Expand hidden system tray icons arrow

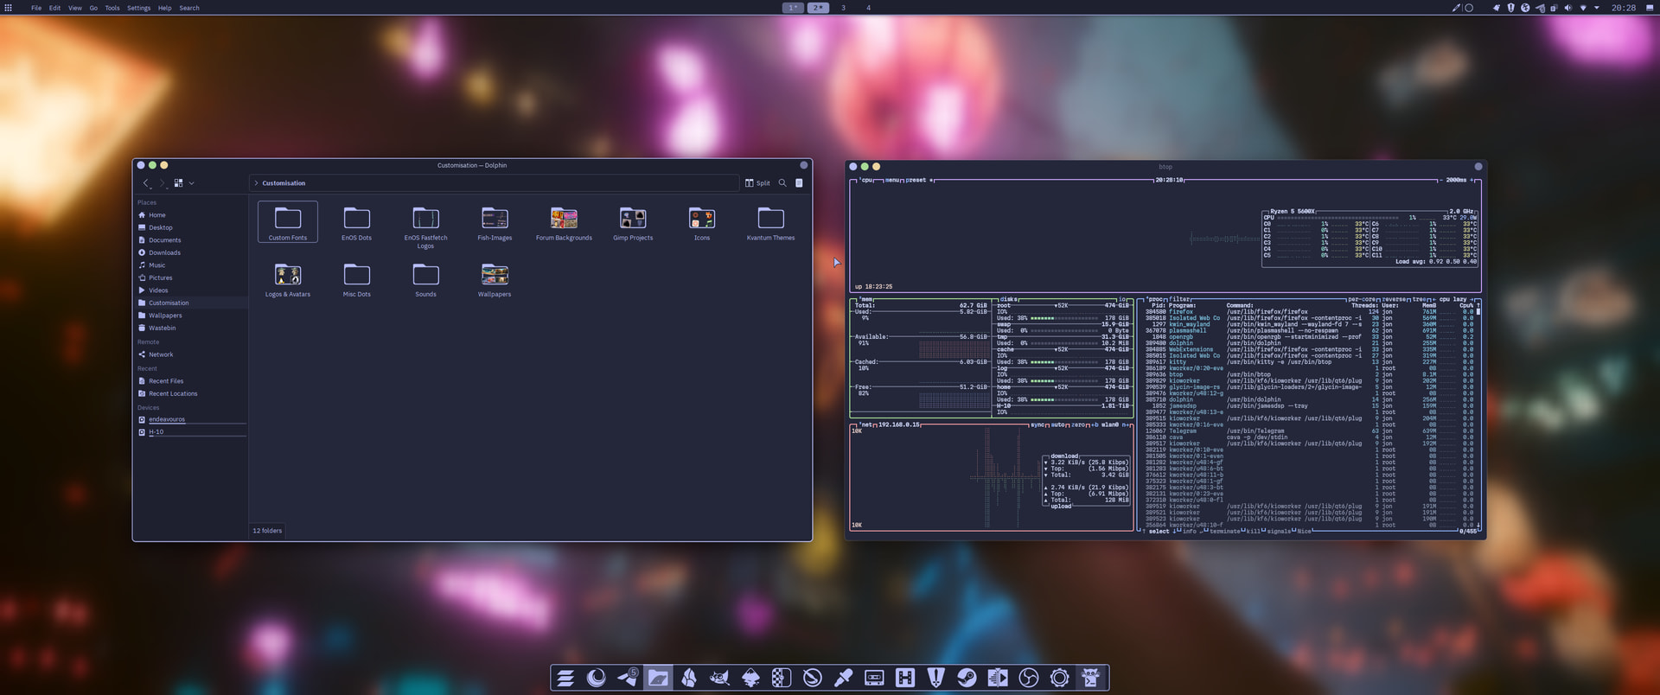pyautogui.click(x=1597, y=8)
